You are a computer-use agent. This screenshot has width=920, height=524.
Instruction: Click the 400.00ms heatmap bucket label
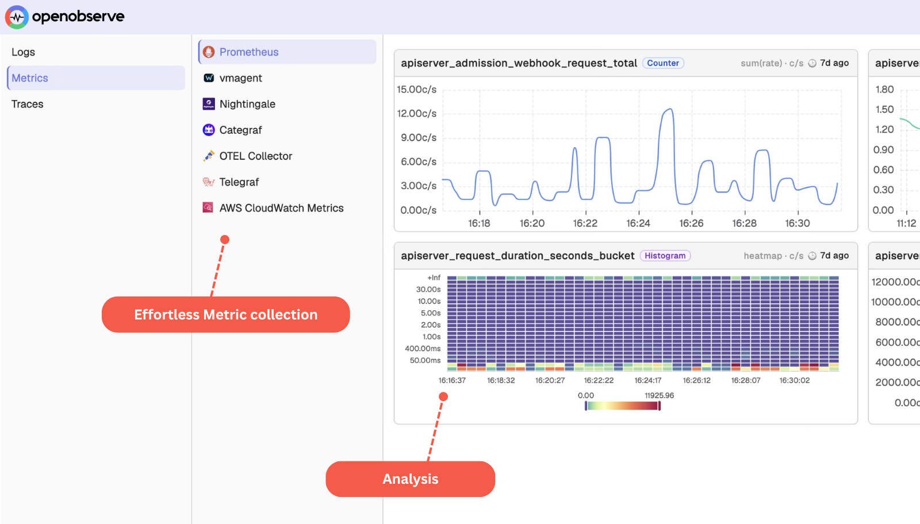pyautogui.click(x=423, y=348)
